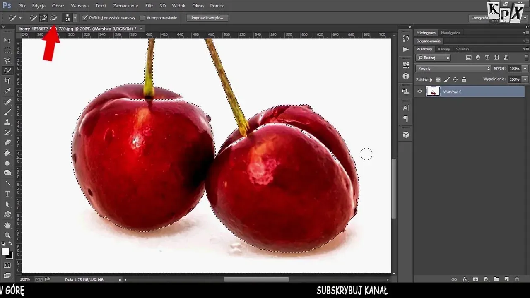530x298 pixels.
Task: Toggle Quick Mask mode
Action: [7, 265]
